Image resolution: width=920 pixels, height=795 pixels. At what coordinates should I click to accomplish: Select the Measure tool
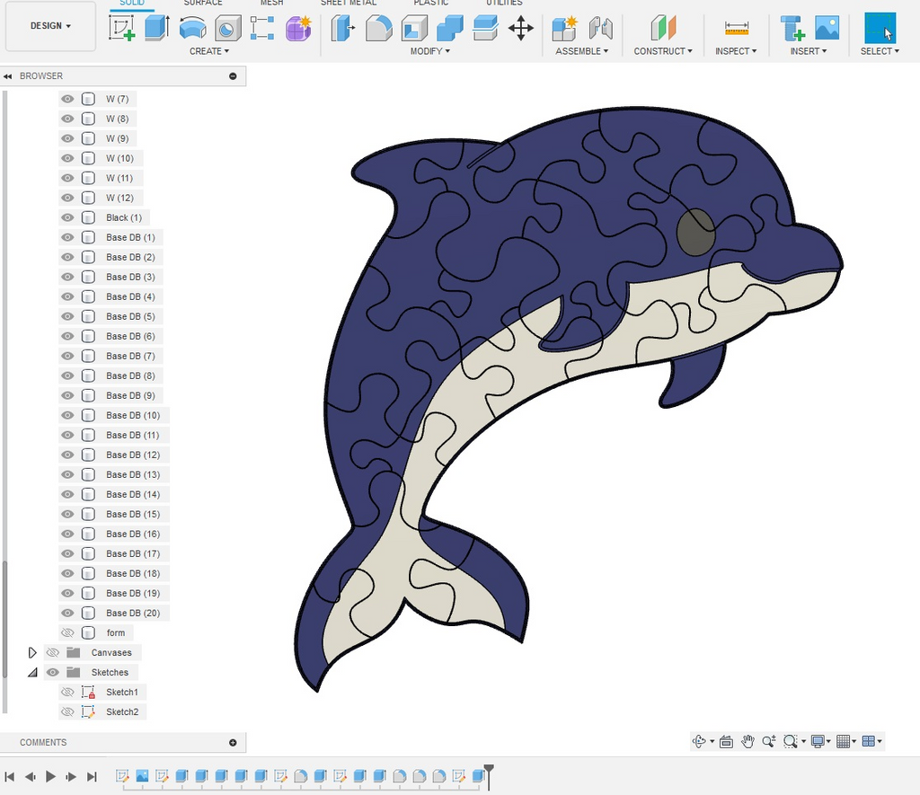pos(737,28)
